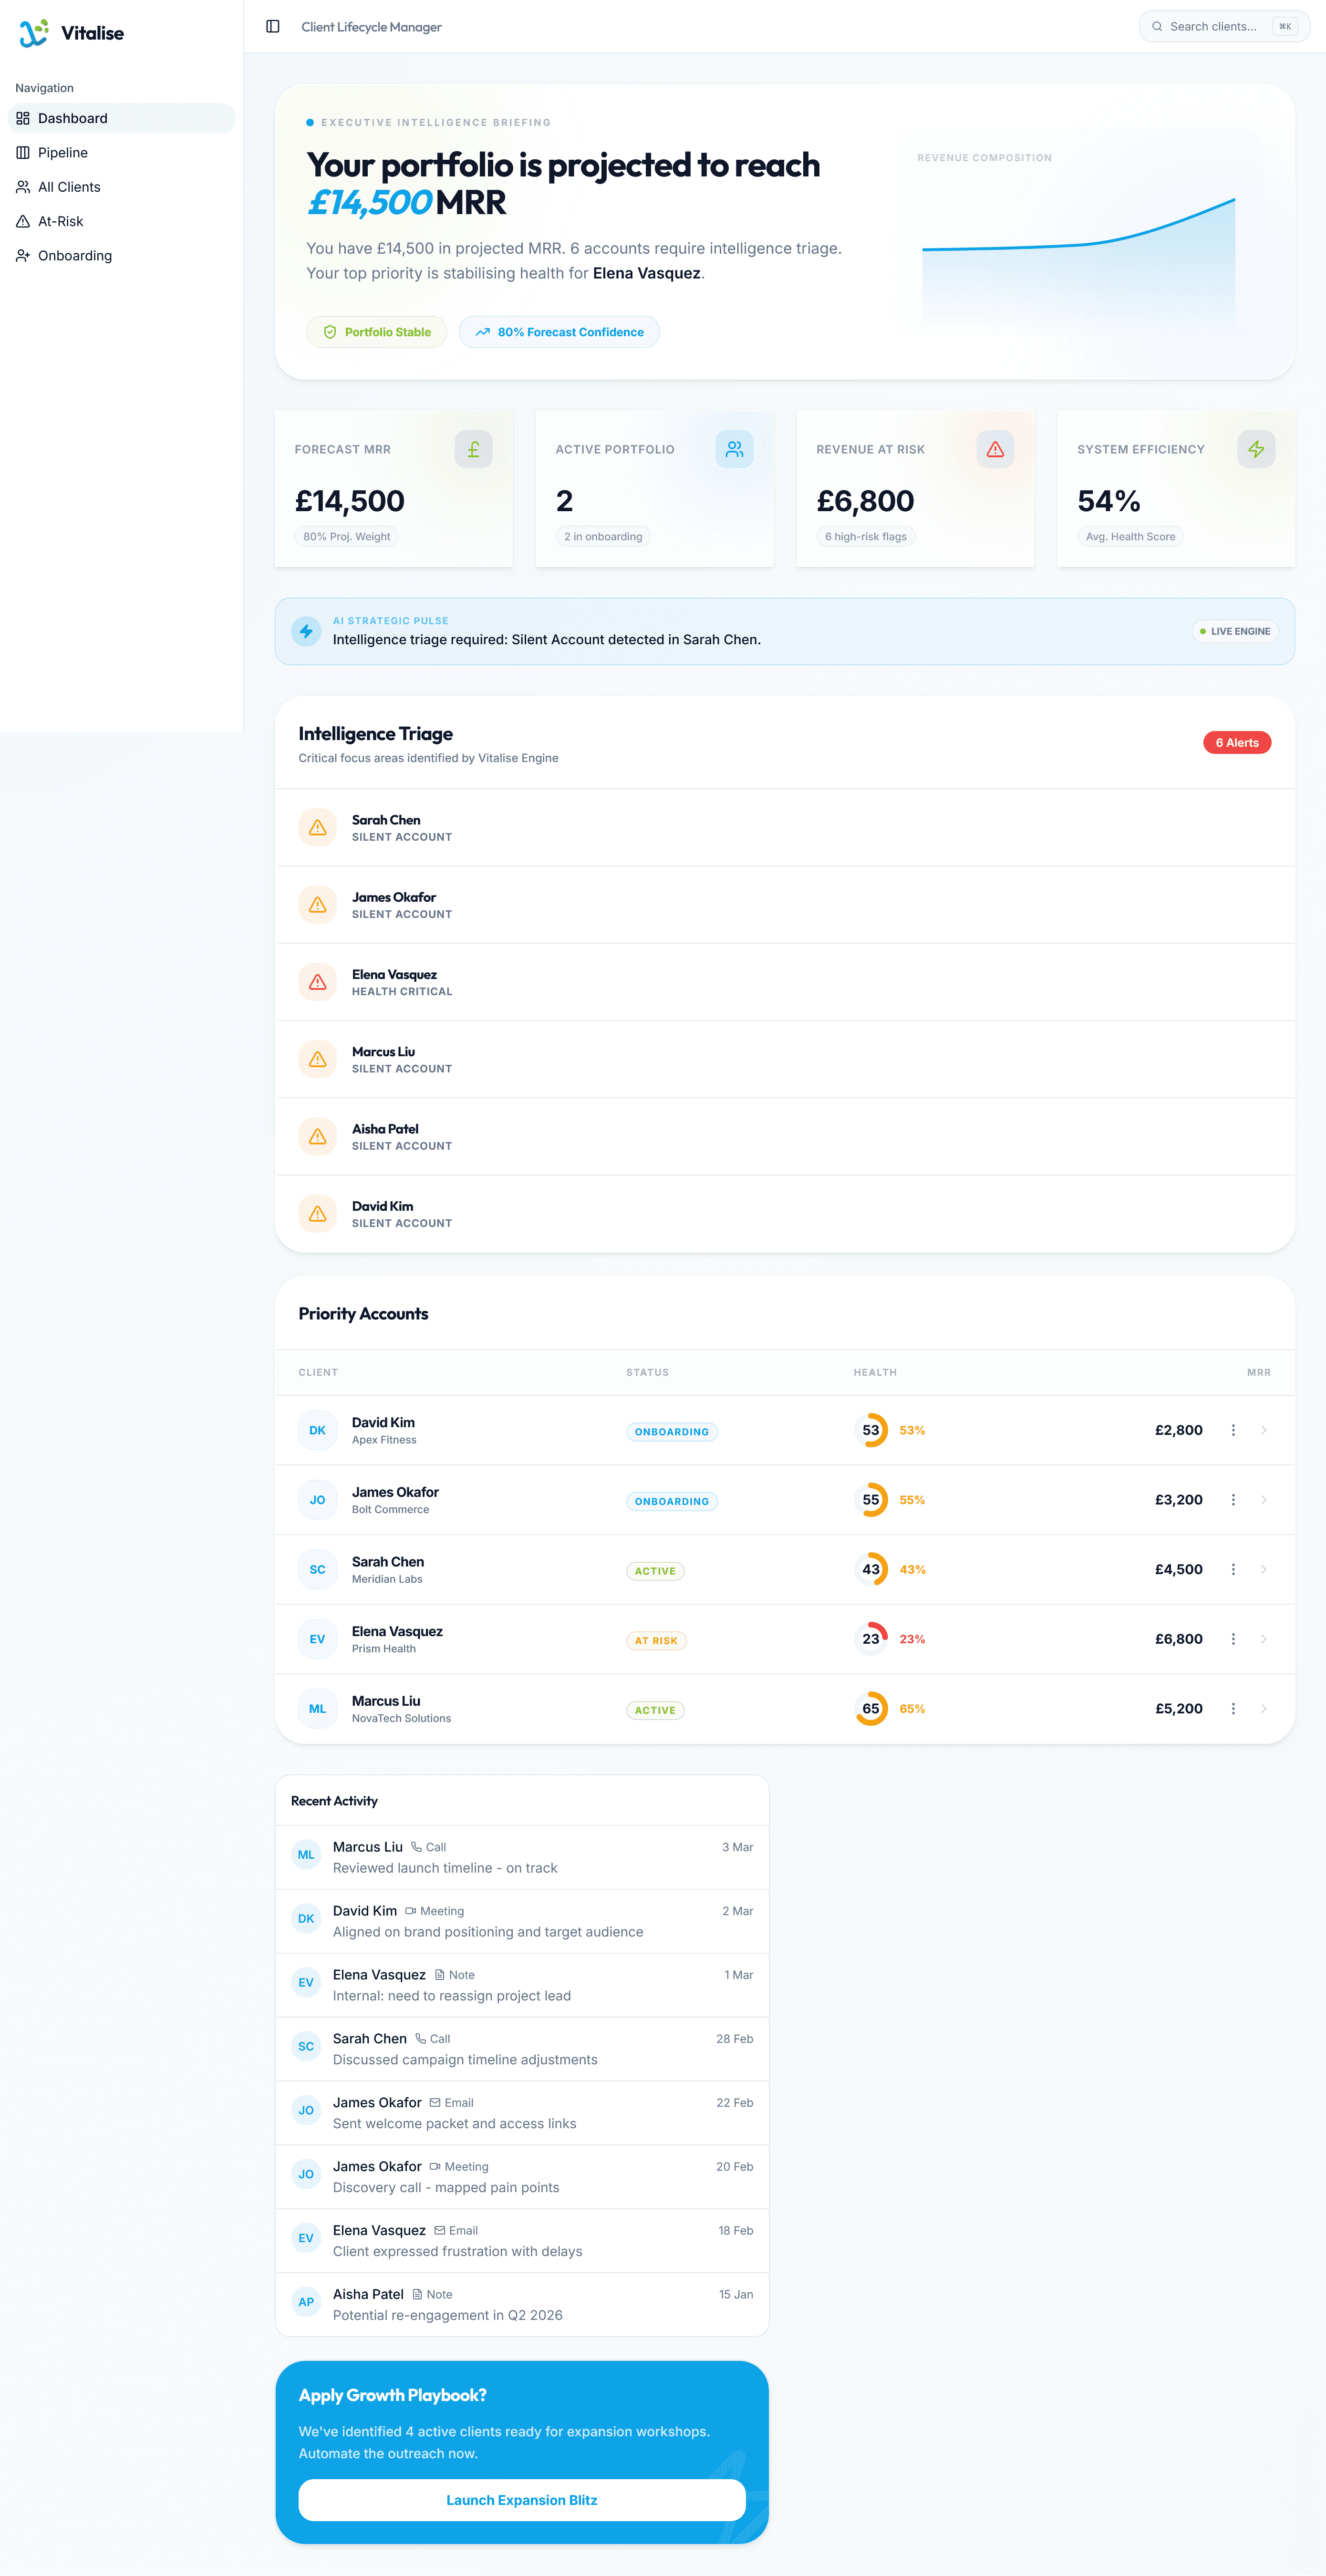Click the ⌘K shortcut badge
1326x2576 pixels.
[x=1285, y=27]
